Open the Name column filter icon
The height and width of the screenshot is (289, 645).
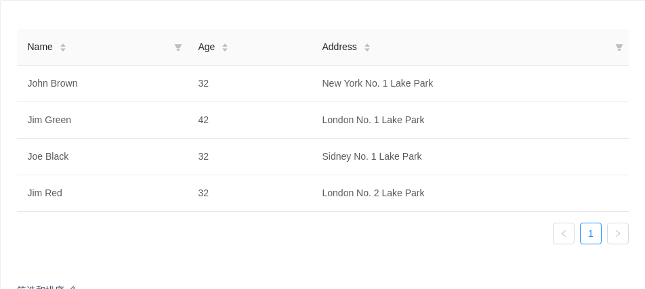(x=178, y=47)
